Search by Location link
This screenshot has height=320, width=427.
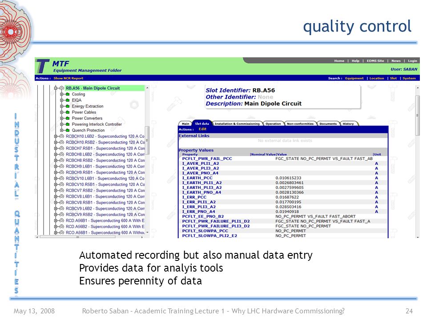pyautogui.click(x=377, y=78)
